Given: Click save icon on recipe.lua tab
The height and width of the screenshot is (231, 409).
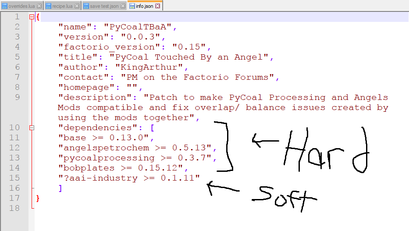Looking at the screenshot, I should coord(49,6).
